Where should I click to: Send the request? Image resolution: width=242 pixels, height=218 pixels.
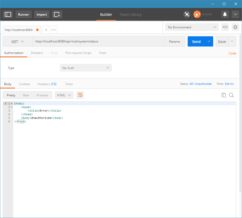[196, 41]
